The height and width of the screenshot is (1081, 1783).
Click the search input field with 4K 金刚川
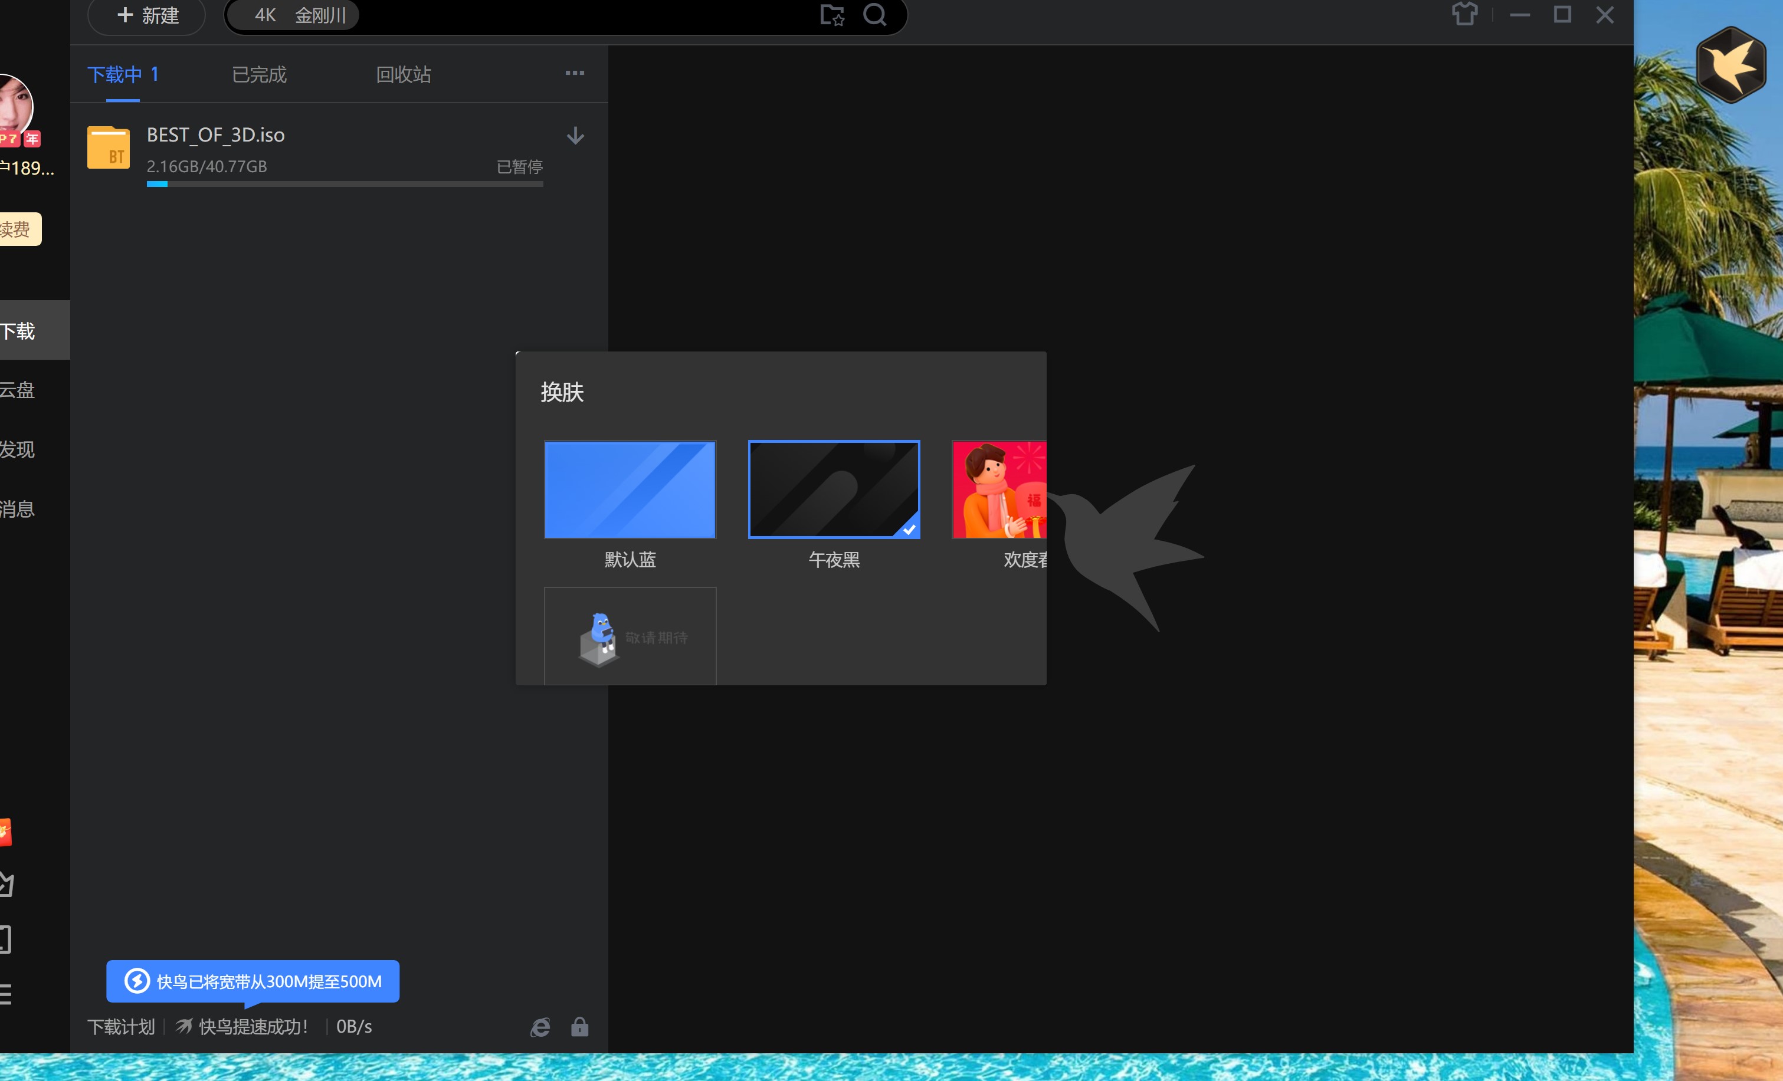579,15
